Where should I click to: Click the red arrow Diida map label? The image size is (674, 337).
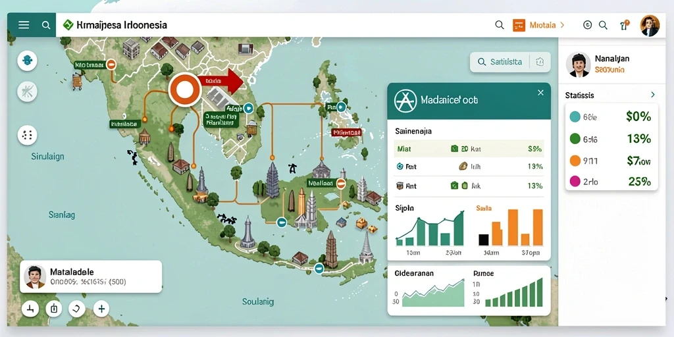pos(221,81)
